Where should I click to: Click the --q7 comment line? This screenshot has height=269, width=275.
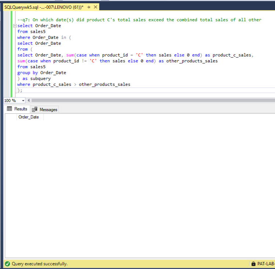tap(139, 20)
